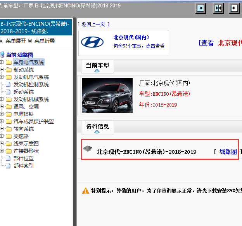Select 车身电气系统 tree label

tap(29, 62)
